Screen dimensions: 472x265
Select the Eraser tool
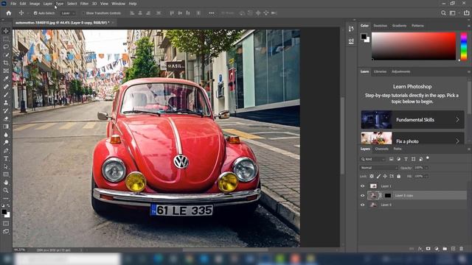pyautogui.click(x=6, y=119)
